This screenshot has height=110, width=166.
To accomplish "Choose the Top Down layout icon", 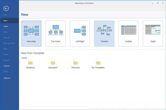I will tap(56, 30).
